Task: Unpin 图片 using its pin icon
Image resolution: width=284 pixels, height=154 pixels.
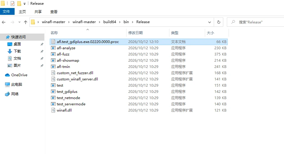Action: click(42, 66)
